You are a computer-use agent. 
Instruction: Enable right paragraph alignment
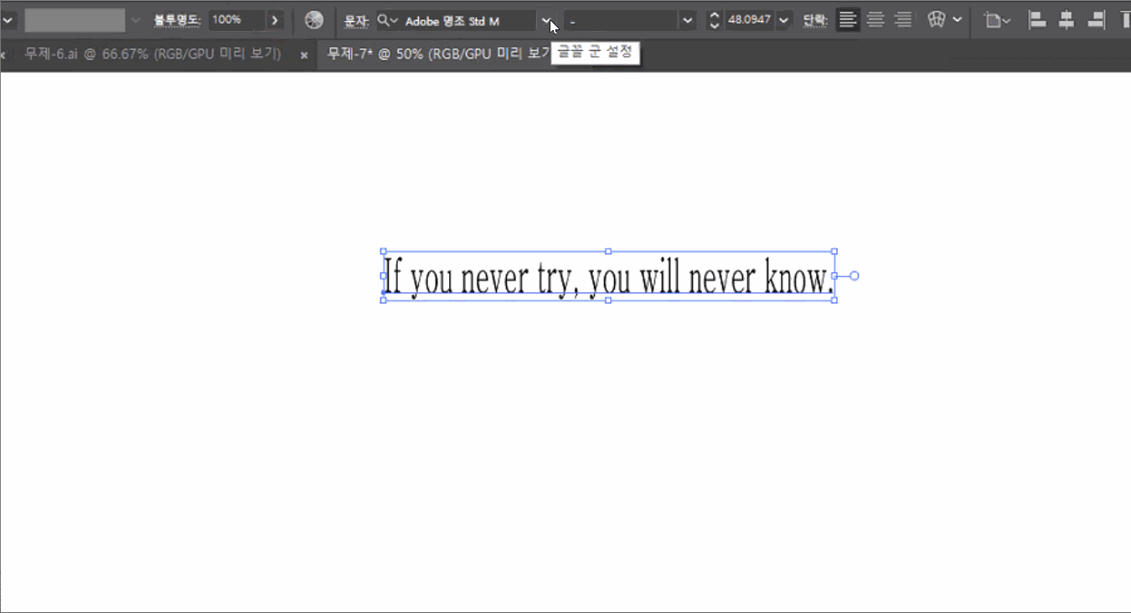903,20
